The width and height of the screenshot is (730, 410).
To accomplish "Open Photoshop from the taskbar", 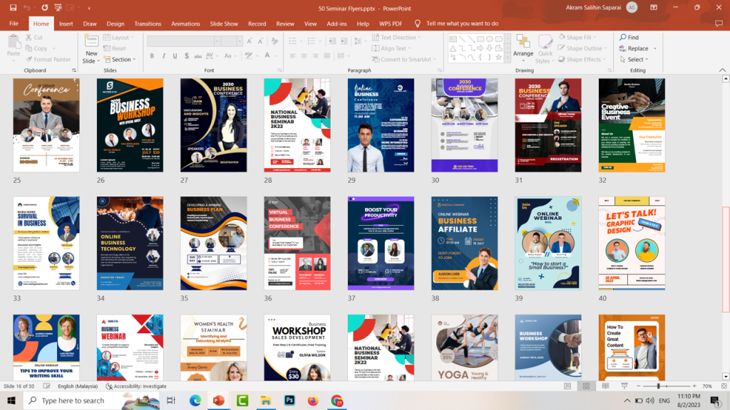I will point(288,401).
